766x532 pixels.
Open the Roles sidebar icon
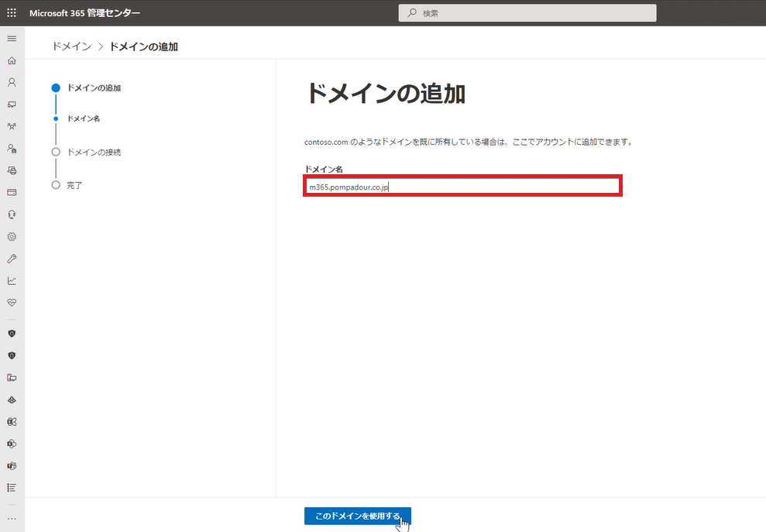[12, 148]
